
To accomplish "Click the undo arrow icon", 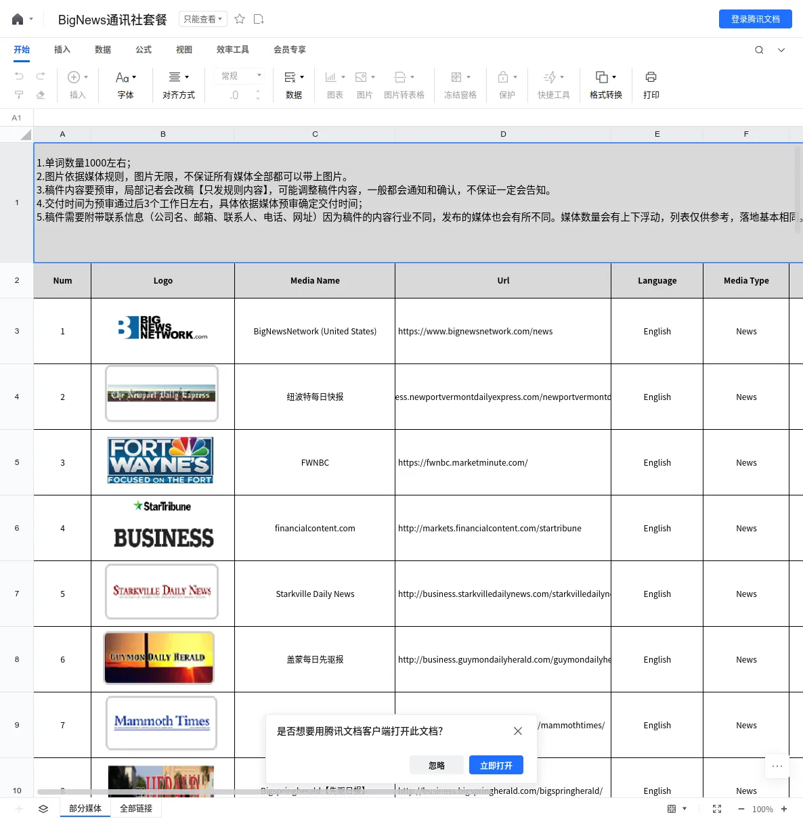I will pos(19,76).
